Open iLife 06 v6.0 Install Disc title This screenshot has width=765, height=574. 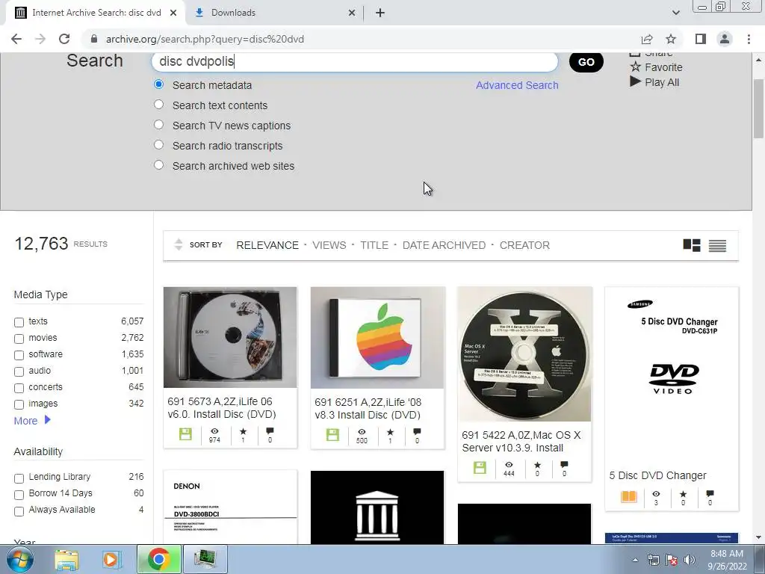tap(222, 407)
